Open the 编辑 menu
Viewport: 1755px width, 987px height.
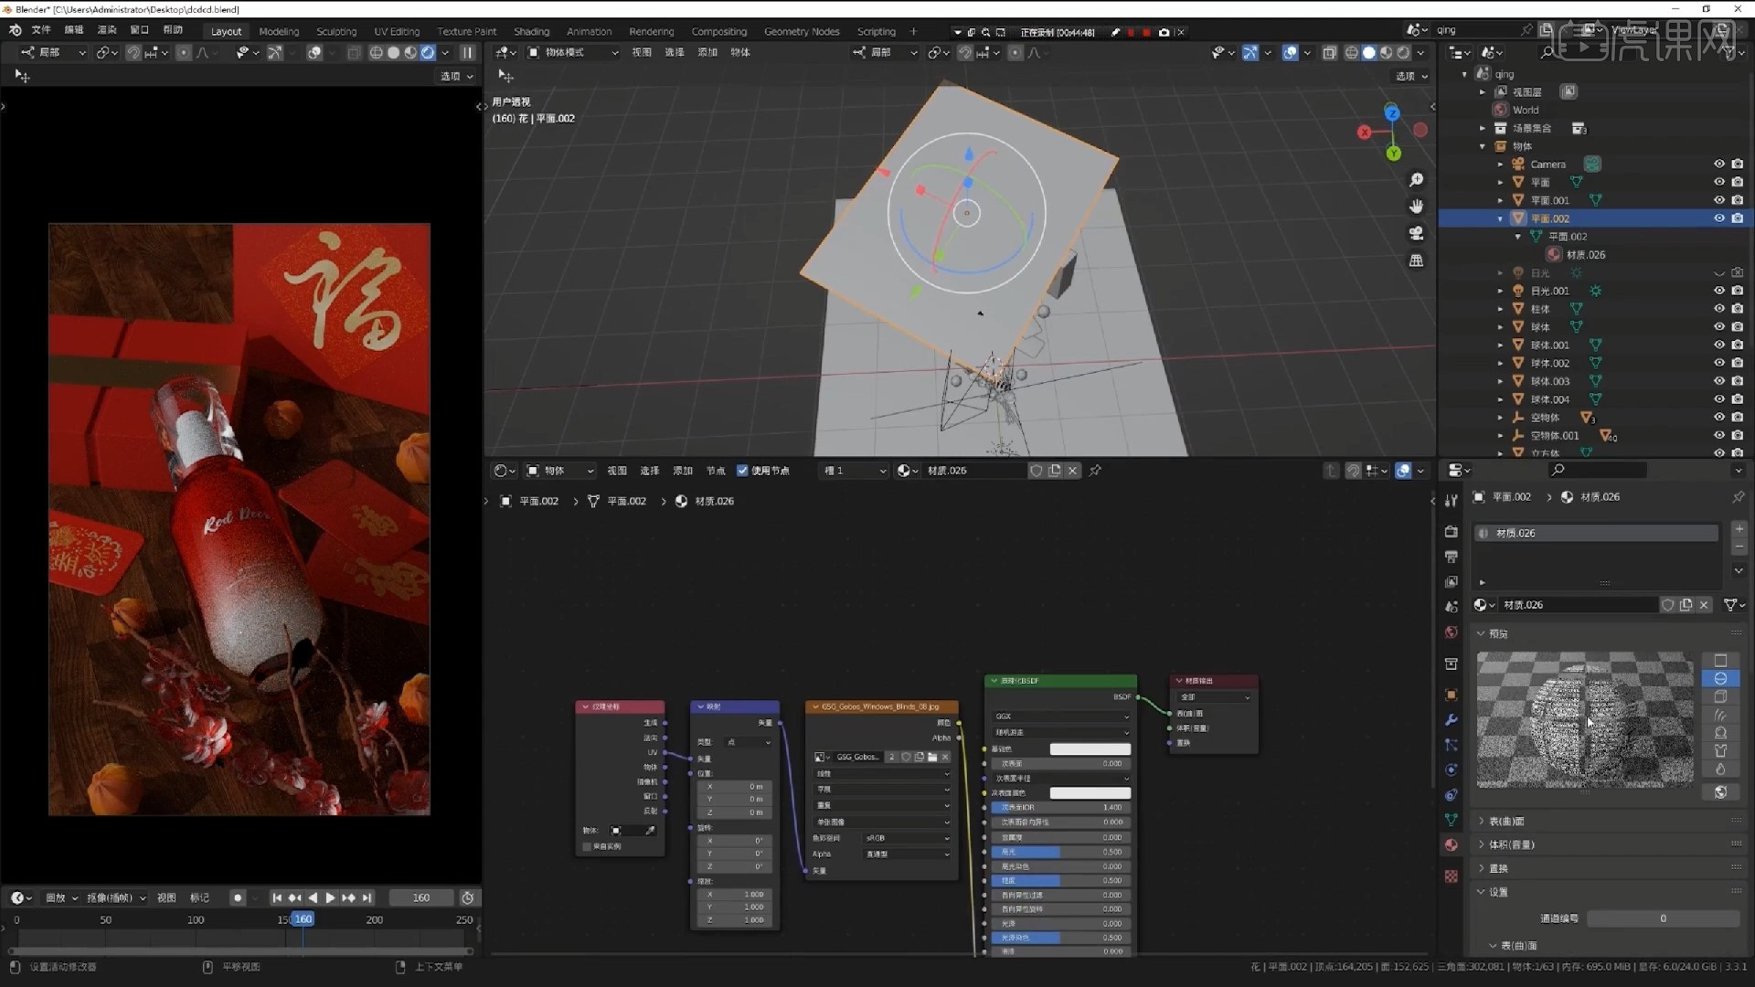tap(74, 30)
